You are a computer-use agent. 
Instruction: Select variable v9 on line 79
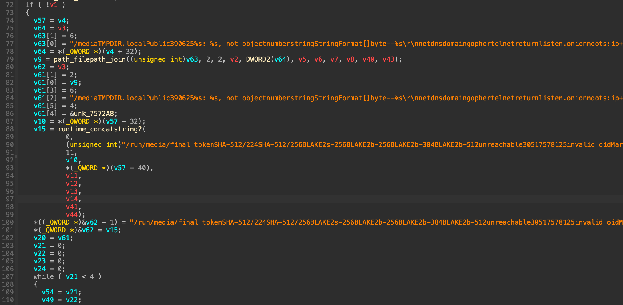[x=37, y=59]
